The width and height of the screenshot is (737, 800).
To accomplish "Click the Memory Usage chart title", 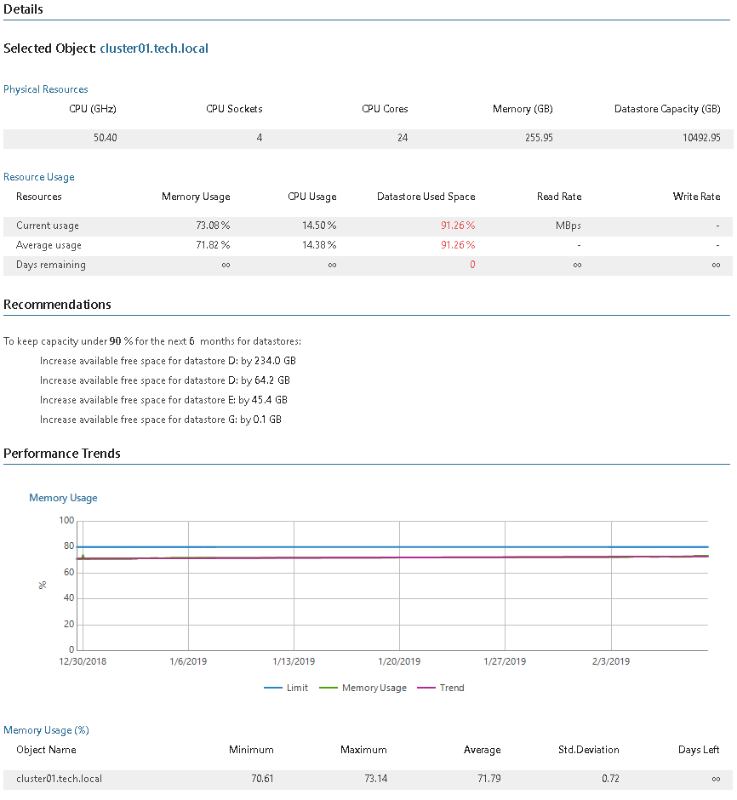I will pos(63,498).
